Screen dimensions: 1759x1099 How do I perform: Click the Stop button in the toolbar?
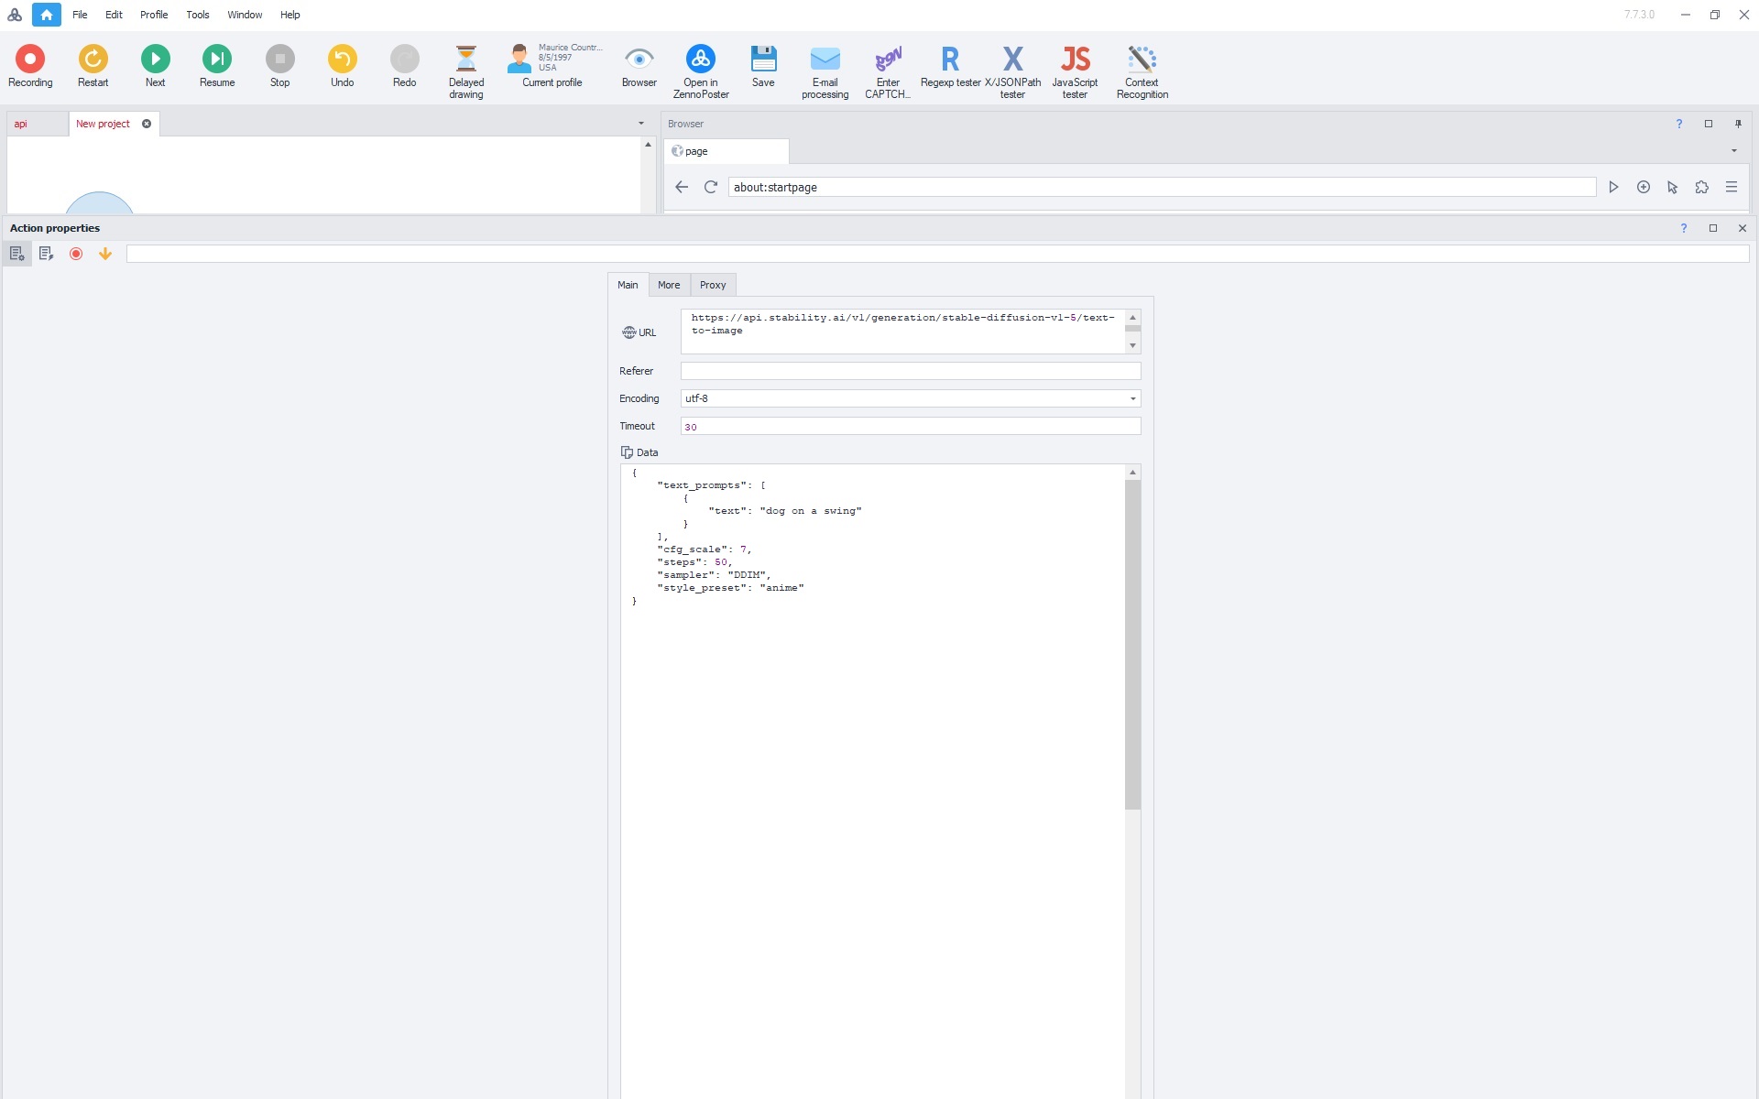[279, 66]
